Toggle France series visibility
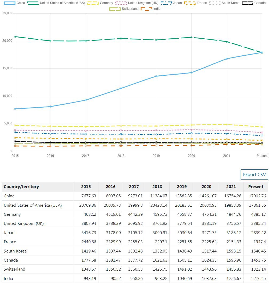Screen dimensions: 271x285 [190, 3]
